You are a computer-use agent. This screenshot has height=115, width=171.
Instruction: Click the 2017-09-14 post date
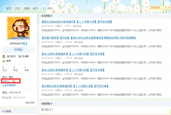point(47,42)
